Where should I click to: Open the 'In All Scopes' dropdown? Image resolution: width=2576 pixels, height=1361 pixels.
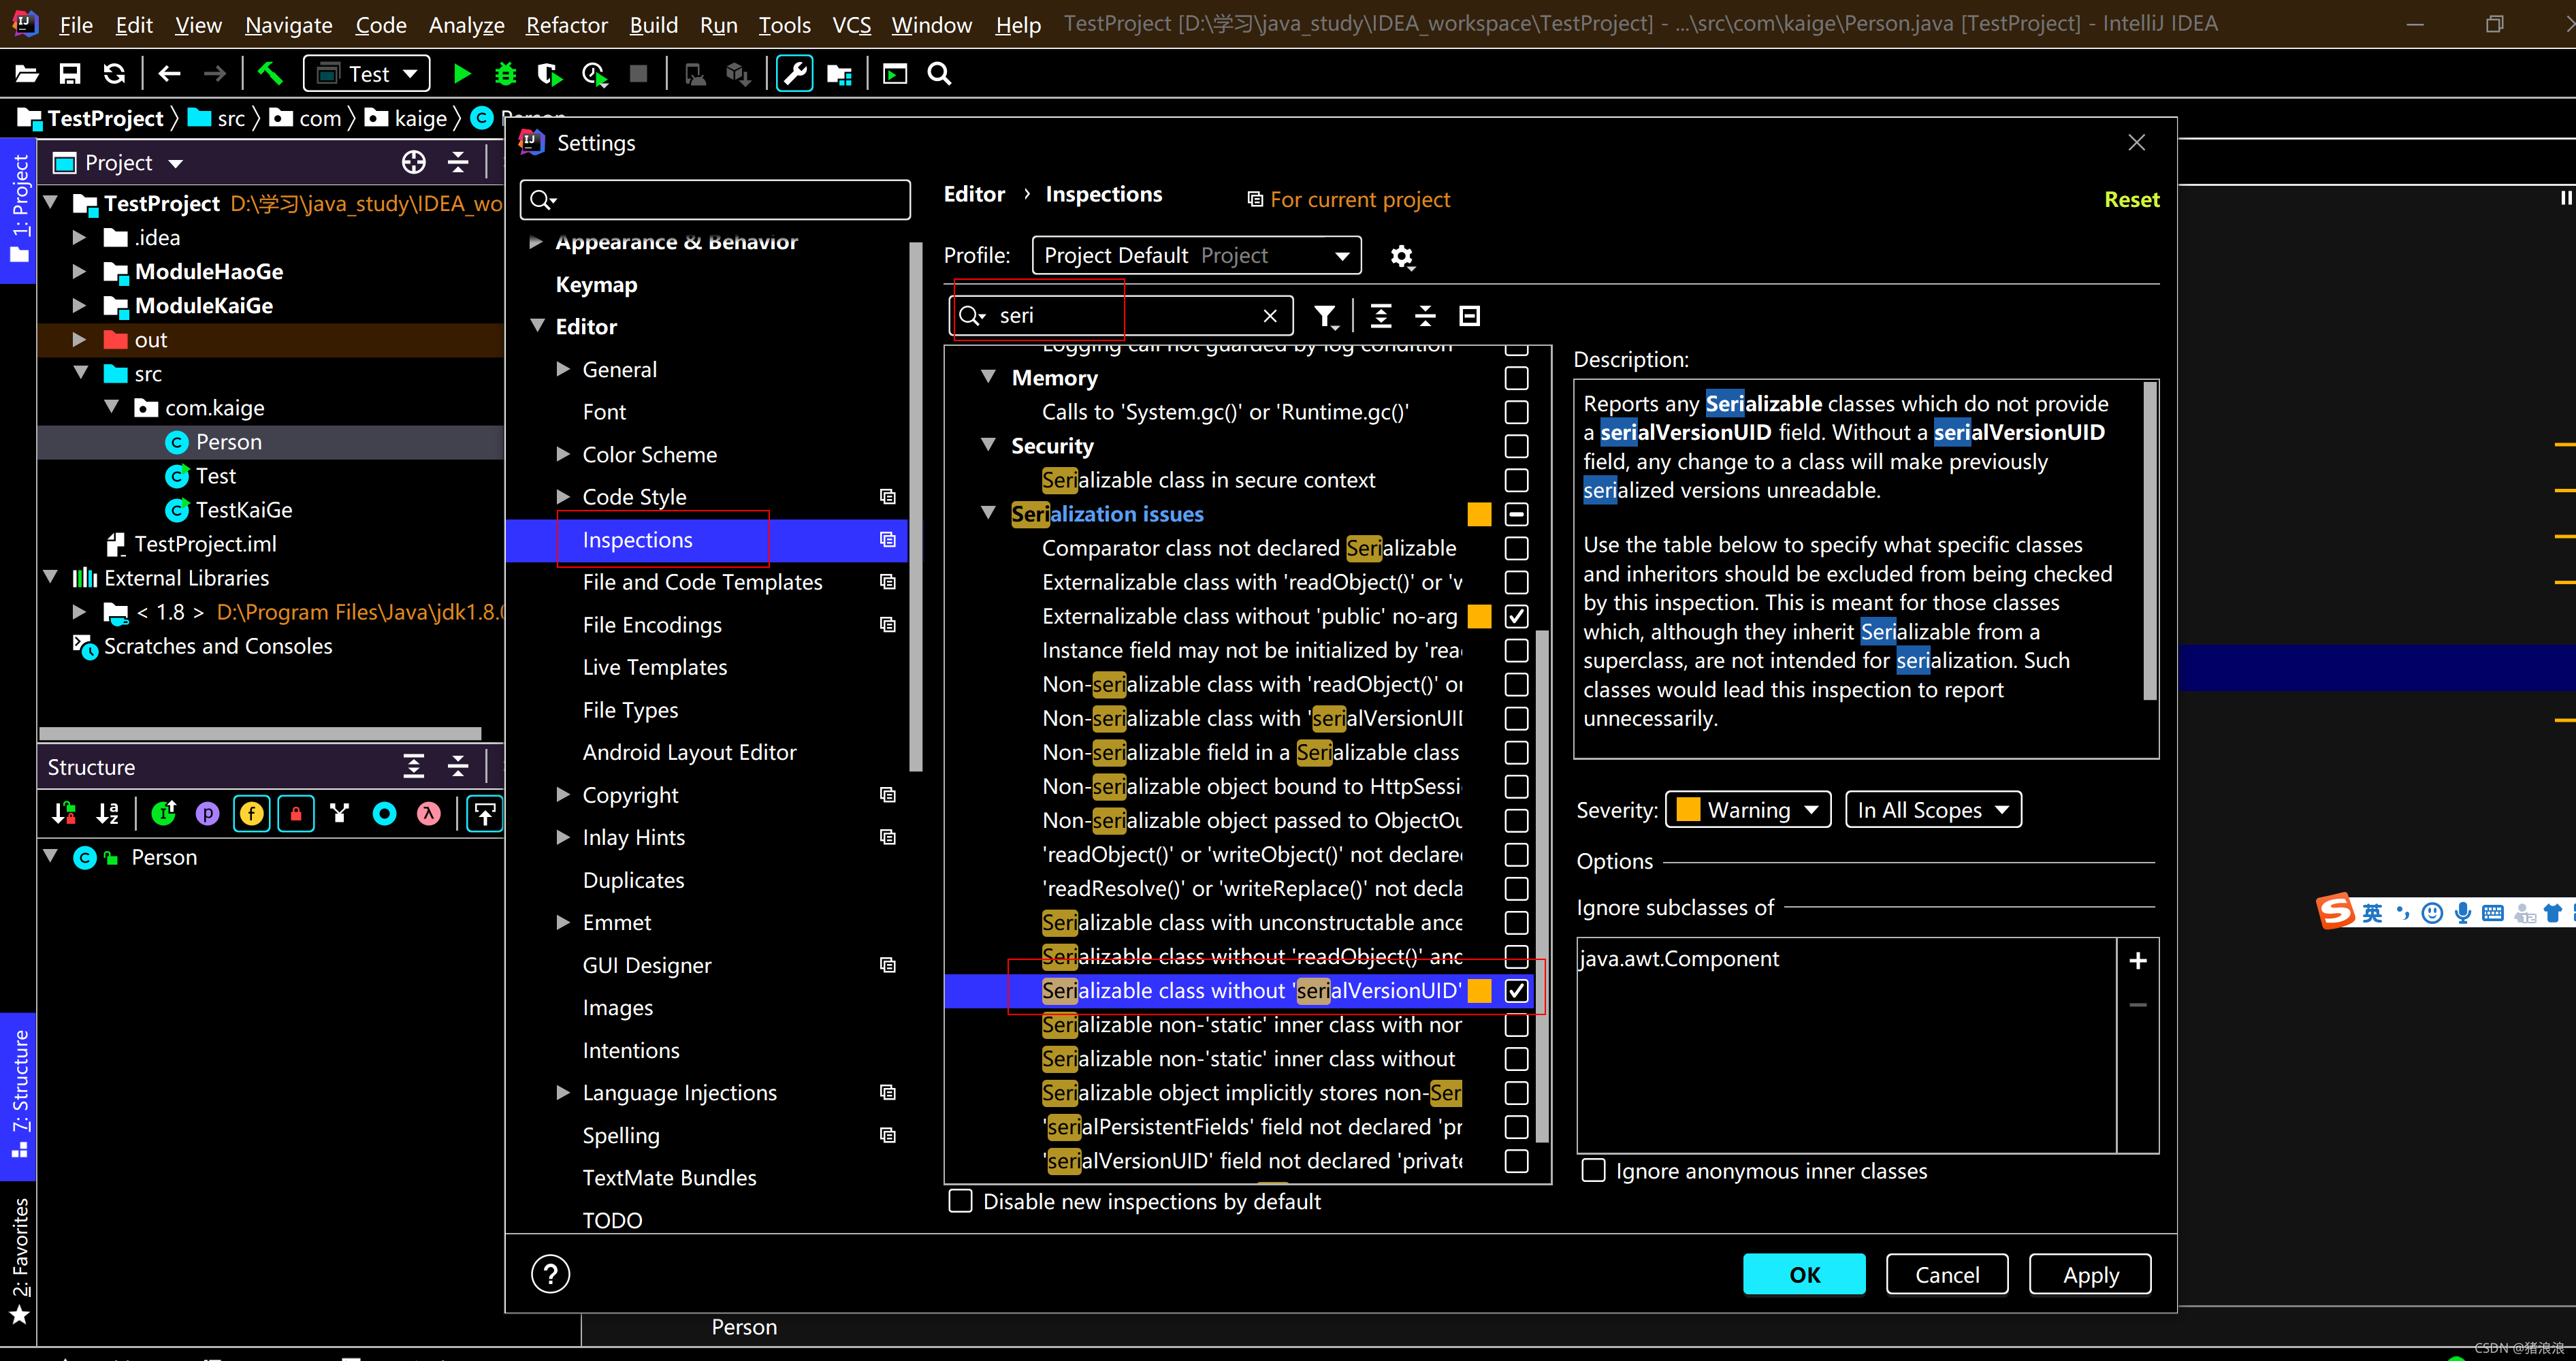(x=1933, y=810)
